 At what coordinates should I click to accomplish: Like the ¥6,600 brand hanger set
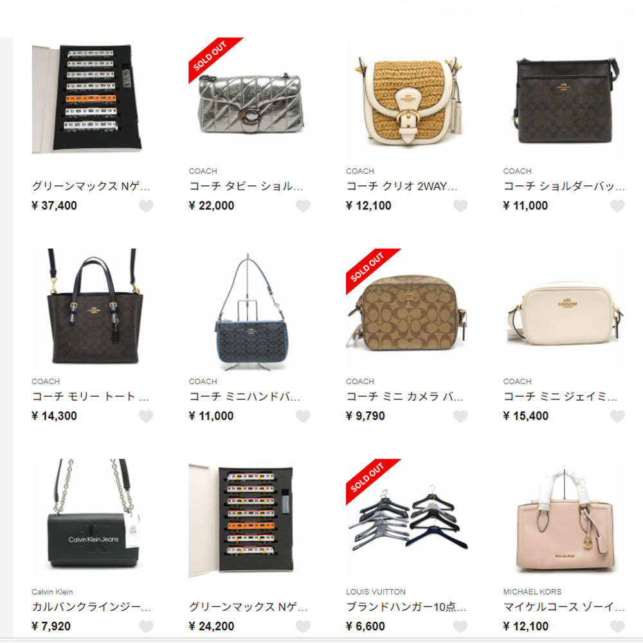point(460,626)
